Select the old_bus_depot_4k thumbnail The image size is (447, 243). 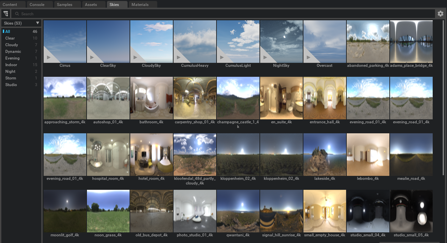click(152, 211)
